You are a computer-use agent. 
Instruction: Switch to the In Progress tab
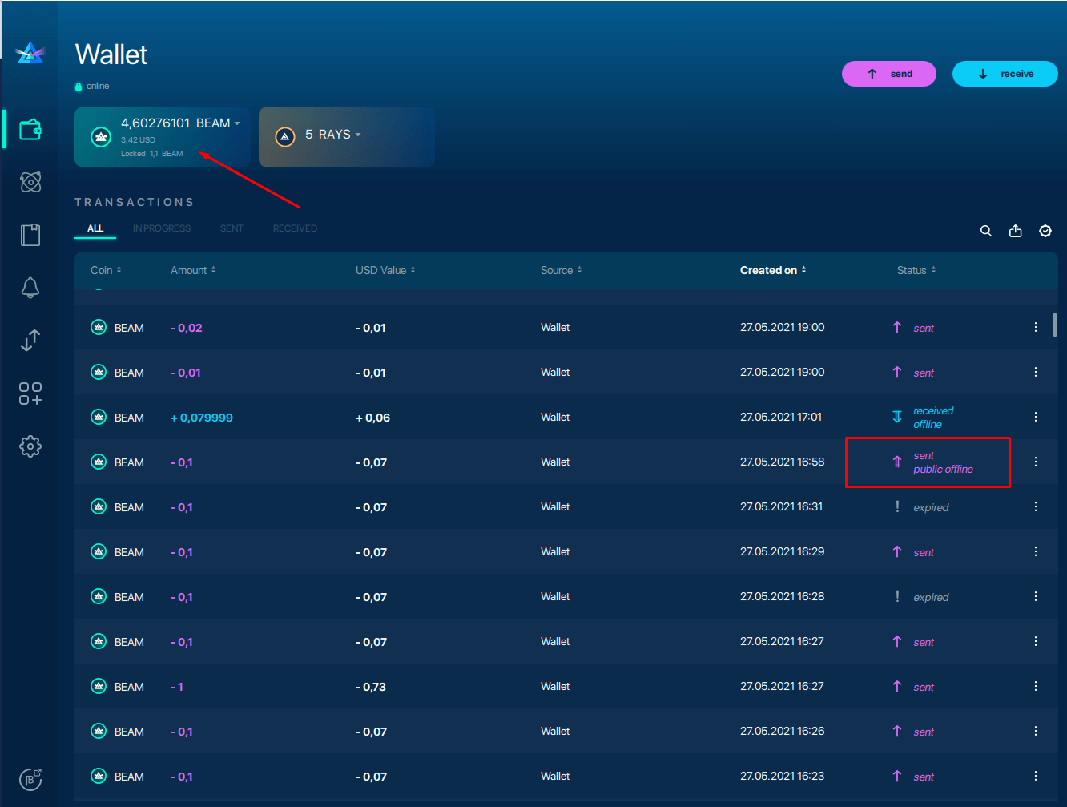162,228
